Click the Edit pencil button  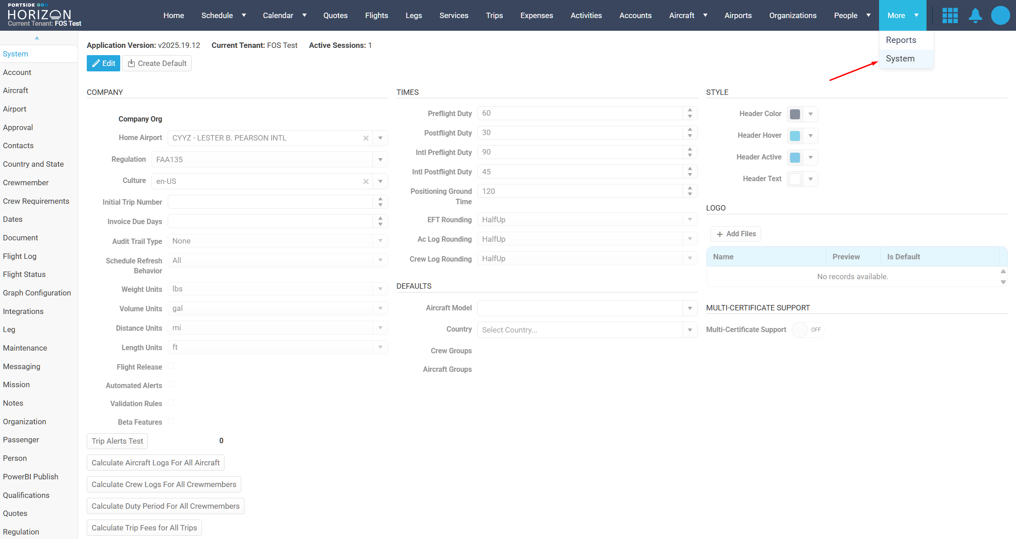pos(103,63)
